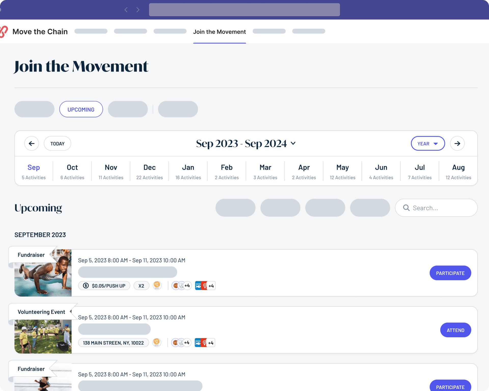Click ATTEND on the Volunteering Event
This screenshot has width=489, height=391.
tap(455, 330)
